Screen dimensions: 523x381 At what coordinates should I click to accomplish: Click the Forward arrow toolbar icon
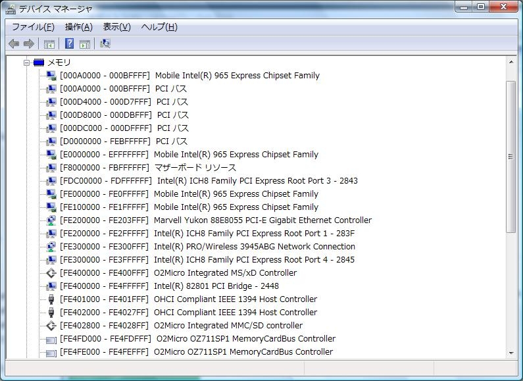pyautogui.click(x=29, y=43)
